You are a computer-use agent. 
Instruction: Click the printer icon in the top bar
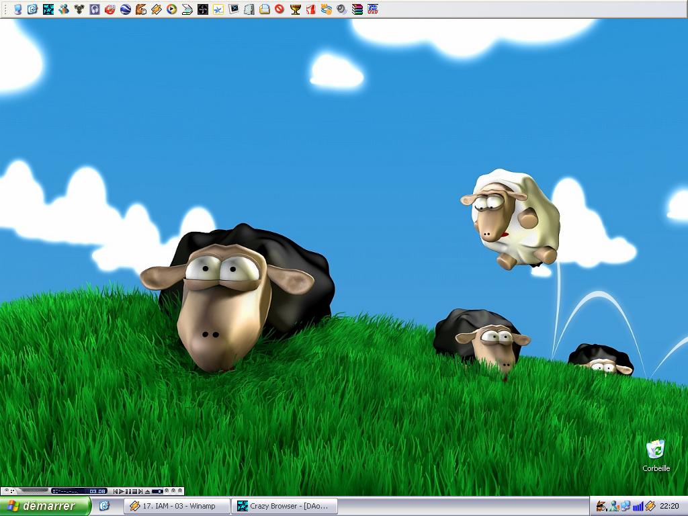point(264,9)
